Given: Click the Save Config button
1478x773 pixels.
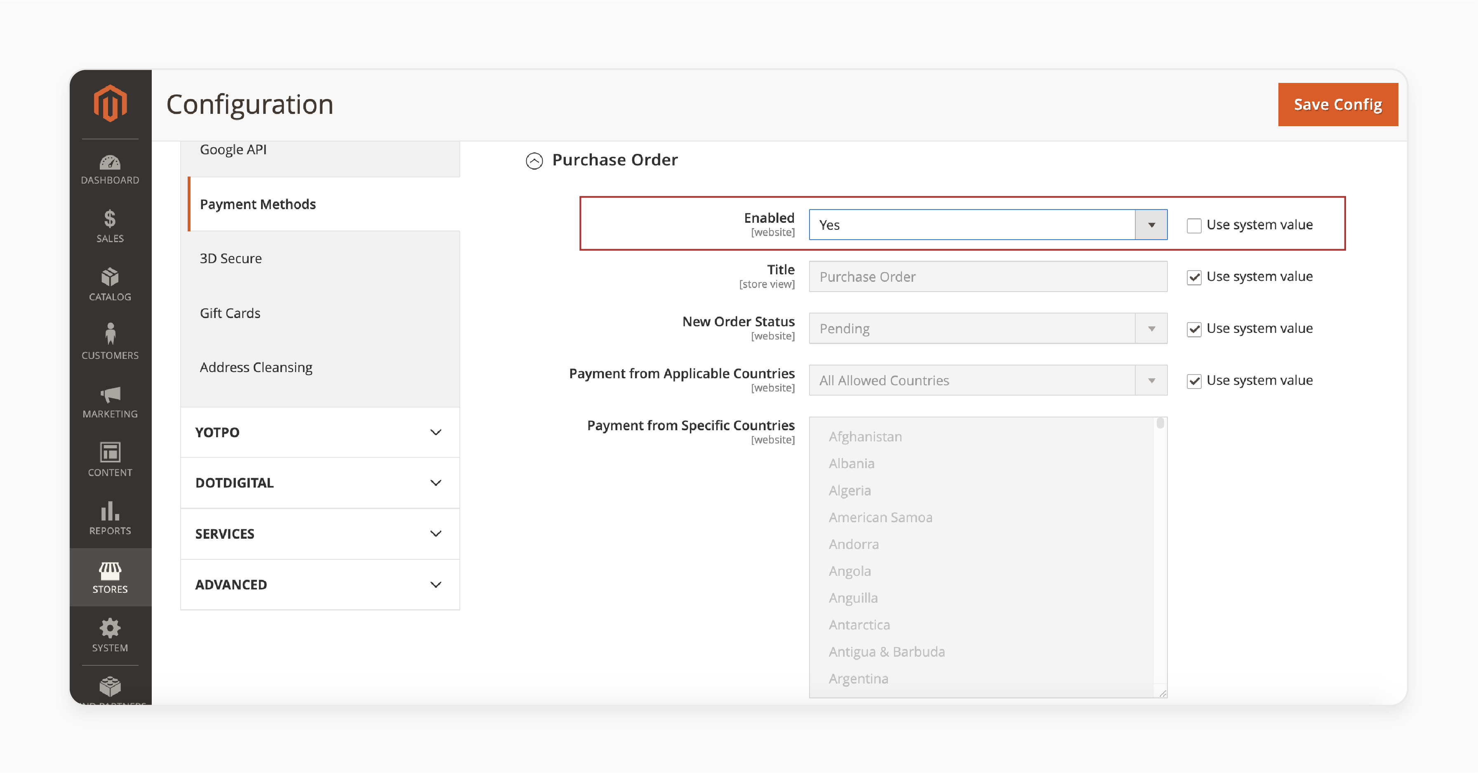Looking at the screenshot, I should pyautogui.click(x=1338, y=104).
